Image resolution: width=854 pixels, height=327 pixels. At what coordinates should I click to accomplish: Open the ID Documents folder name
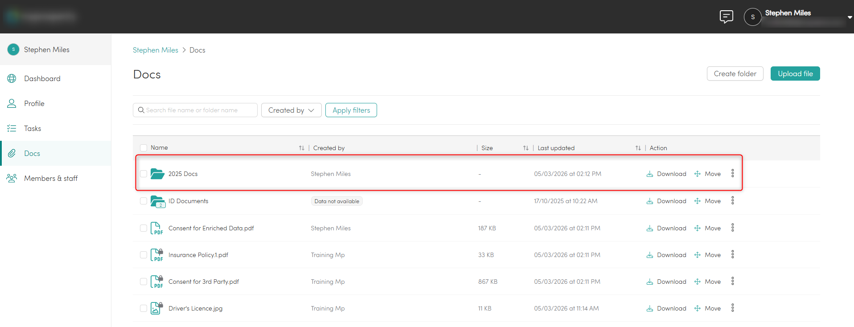point(188,201)
